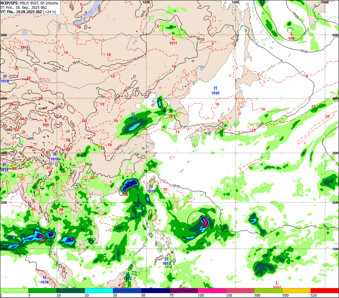Image resolution: width=339 pixels, height=298 pixels.
Task: Select the red legend swatch above 520
Action: (x=325, y=291)
